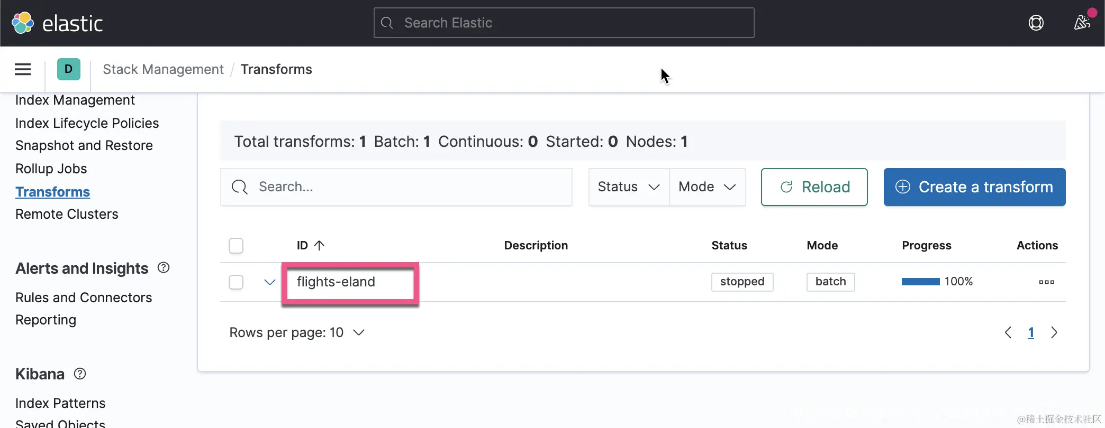
Task: Select all transforms header checkbox
Action: 236,246
